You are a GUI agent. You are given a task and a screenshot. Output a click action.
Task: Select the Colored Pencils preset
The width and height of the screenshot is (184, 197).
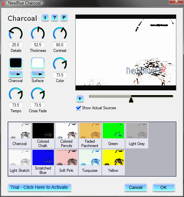[67, 135]
